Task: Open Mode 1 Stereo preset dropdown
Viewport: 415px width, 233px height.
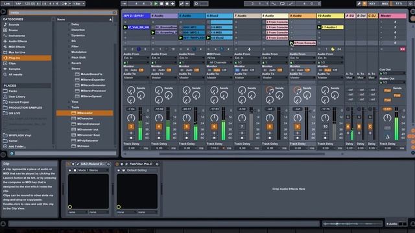Action: click(x=93, y=170)
